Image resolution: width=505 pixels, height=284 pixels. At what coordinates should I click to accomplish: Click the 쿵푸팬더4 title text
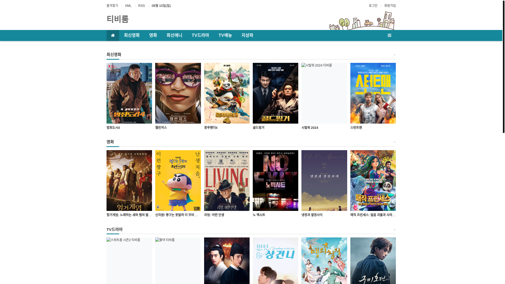[x=211, y=128]
